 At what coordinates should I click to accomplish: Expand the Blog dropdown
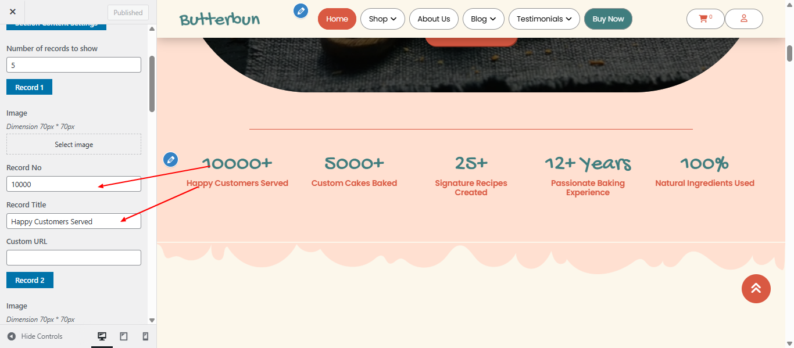[x=483, y=19]
